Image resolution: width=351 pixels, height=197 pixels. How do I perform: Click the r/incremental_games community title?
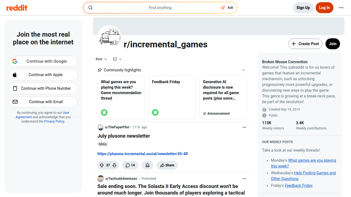click(166, 44)
